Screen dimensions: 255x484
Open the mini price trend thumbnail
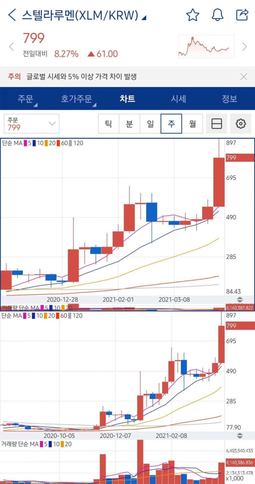pos(206,46)
